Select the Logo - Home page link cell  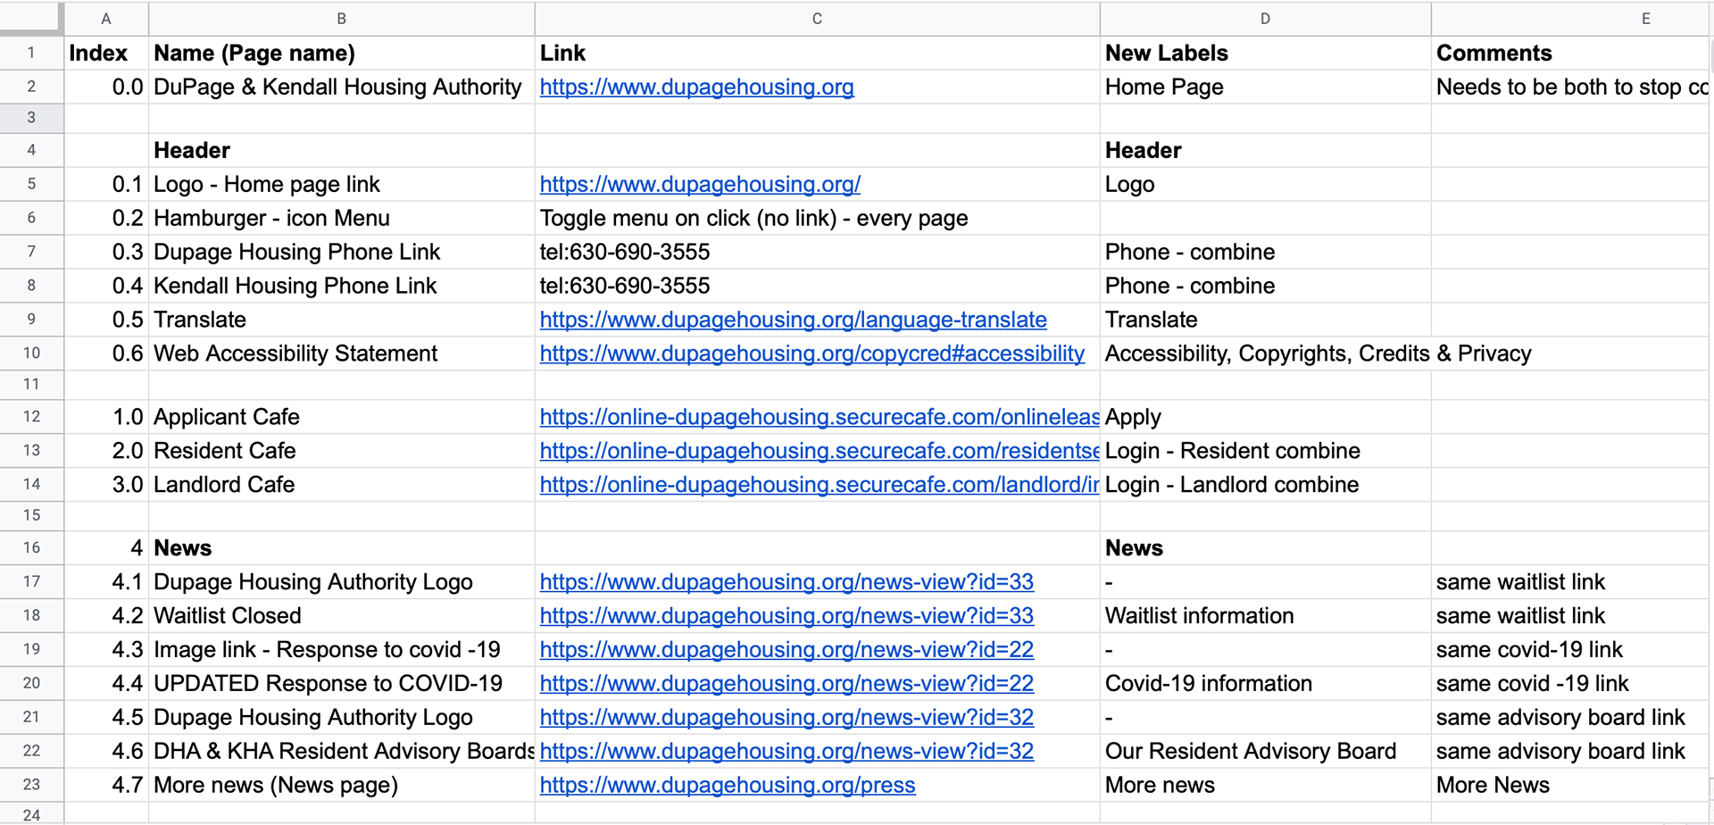(342, 185)
